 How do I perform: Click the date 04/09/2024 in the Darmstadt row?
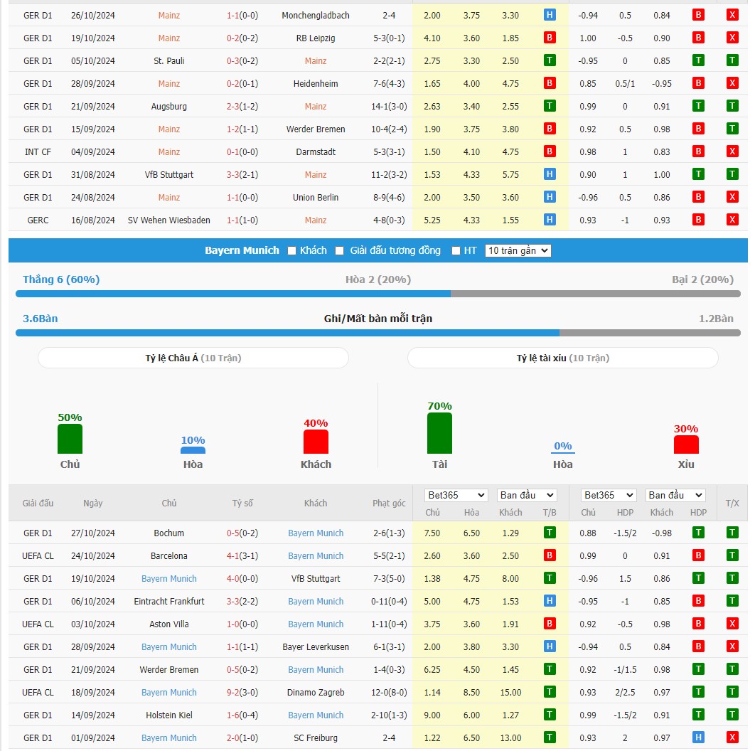93,151
